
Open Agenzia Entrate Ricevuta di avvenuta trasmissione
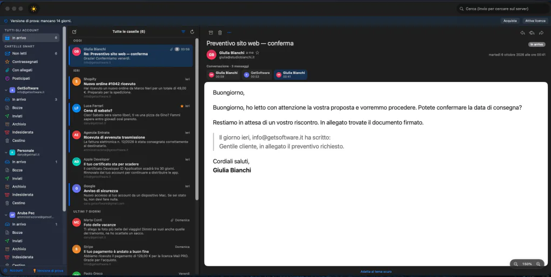pos(131,141)
